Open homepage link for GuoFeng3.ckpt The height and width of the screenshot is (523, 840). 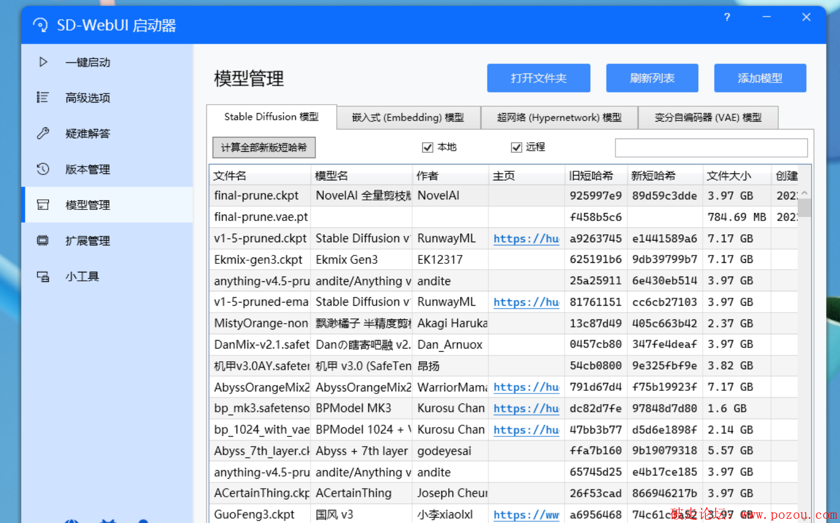tap(526, 515)
